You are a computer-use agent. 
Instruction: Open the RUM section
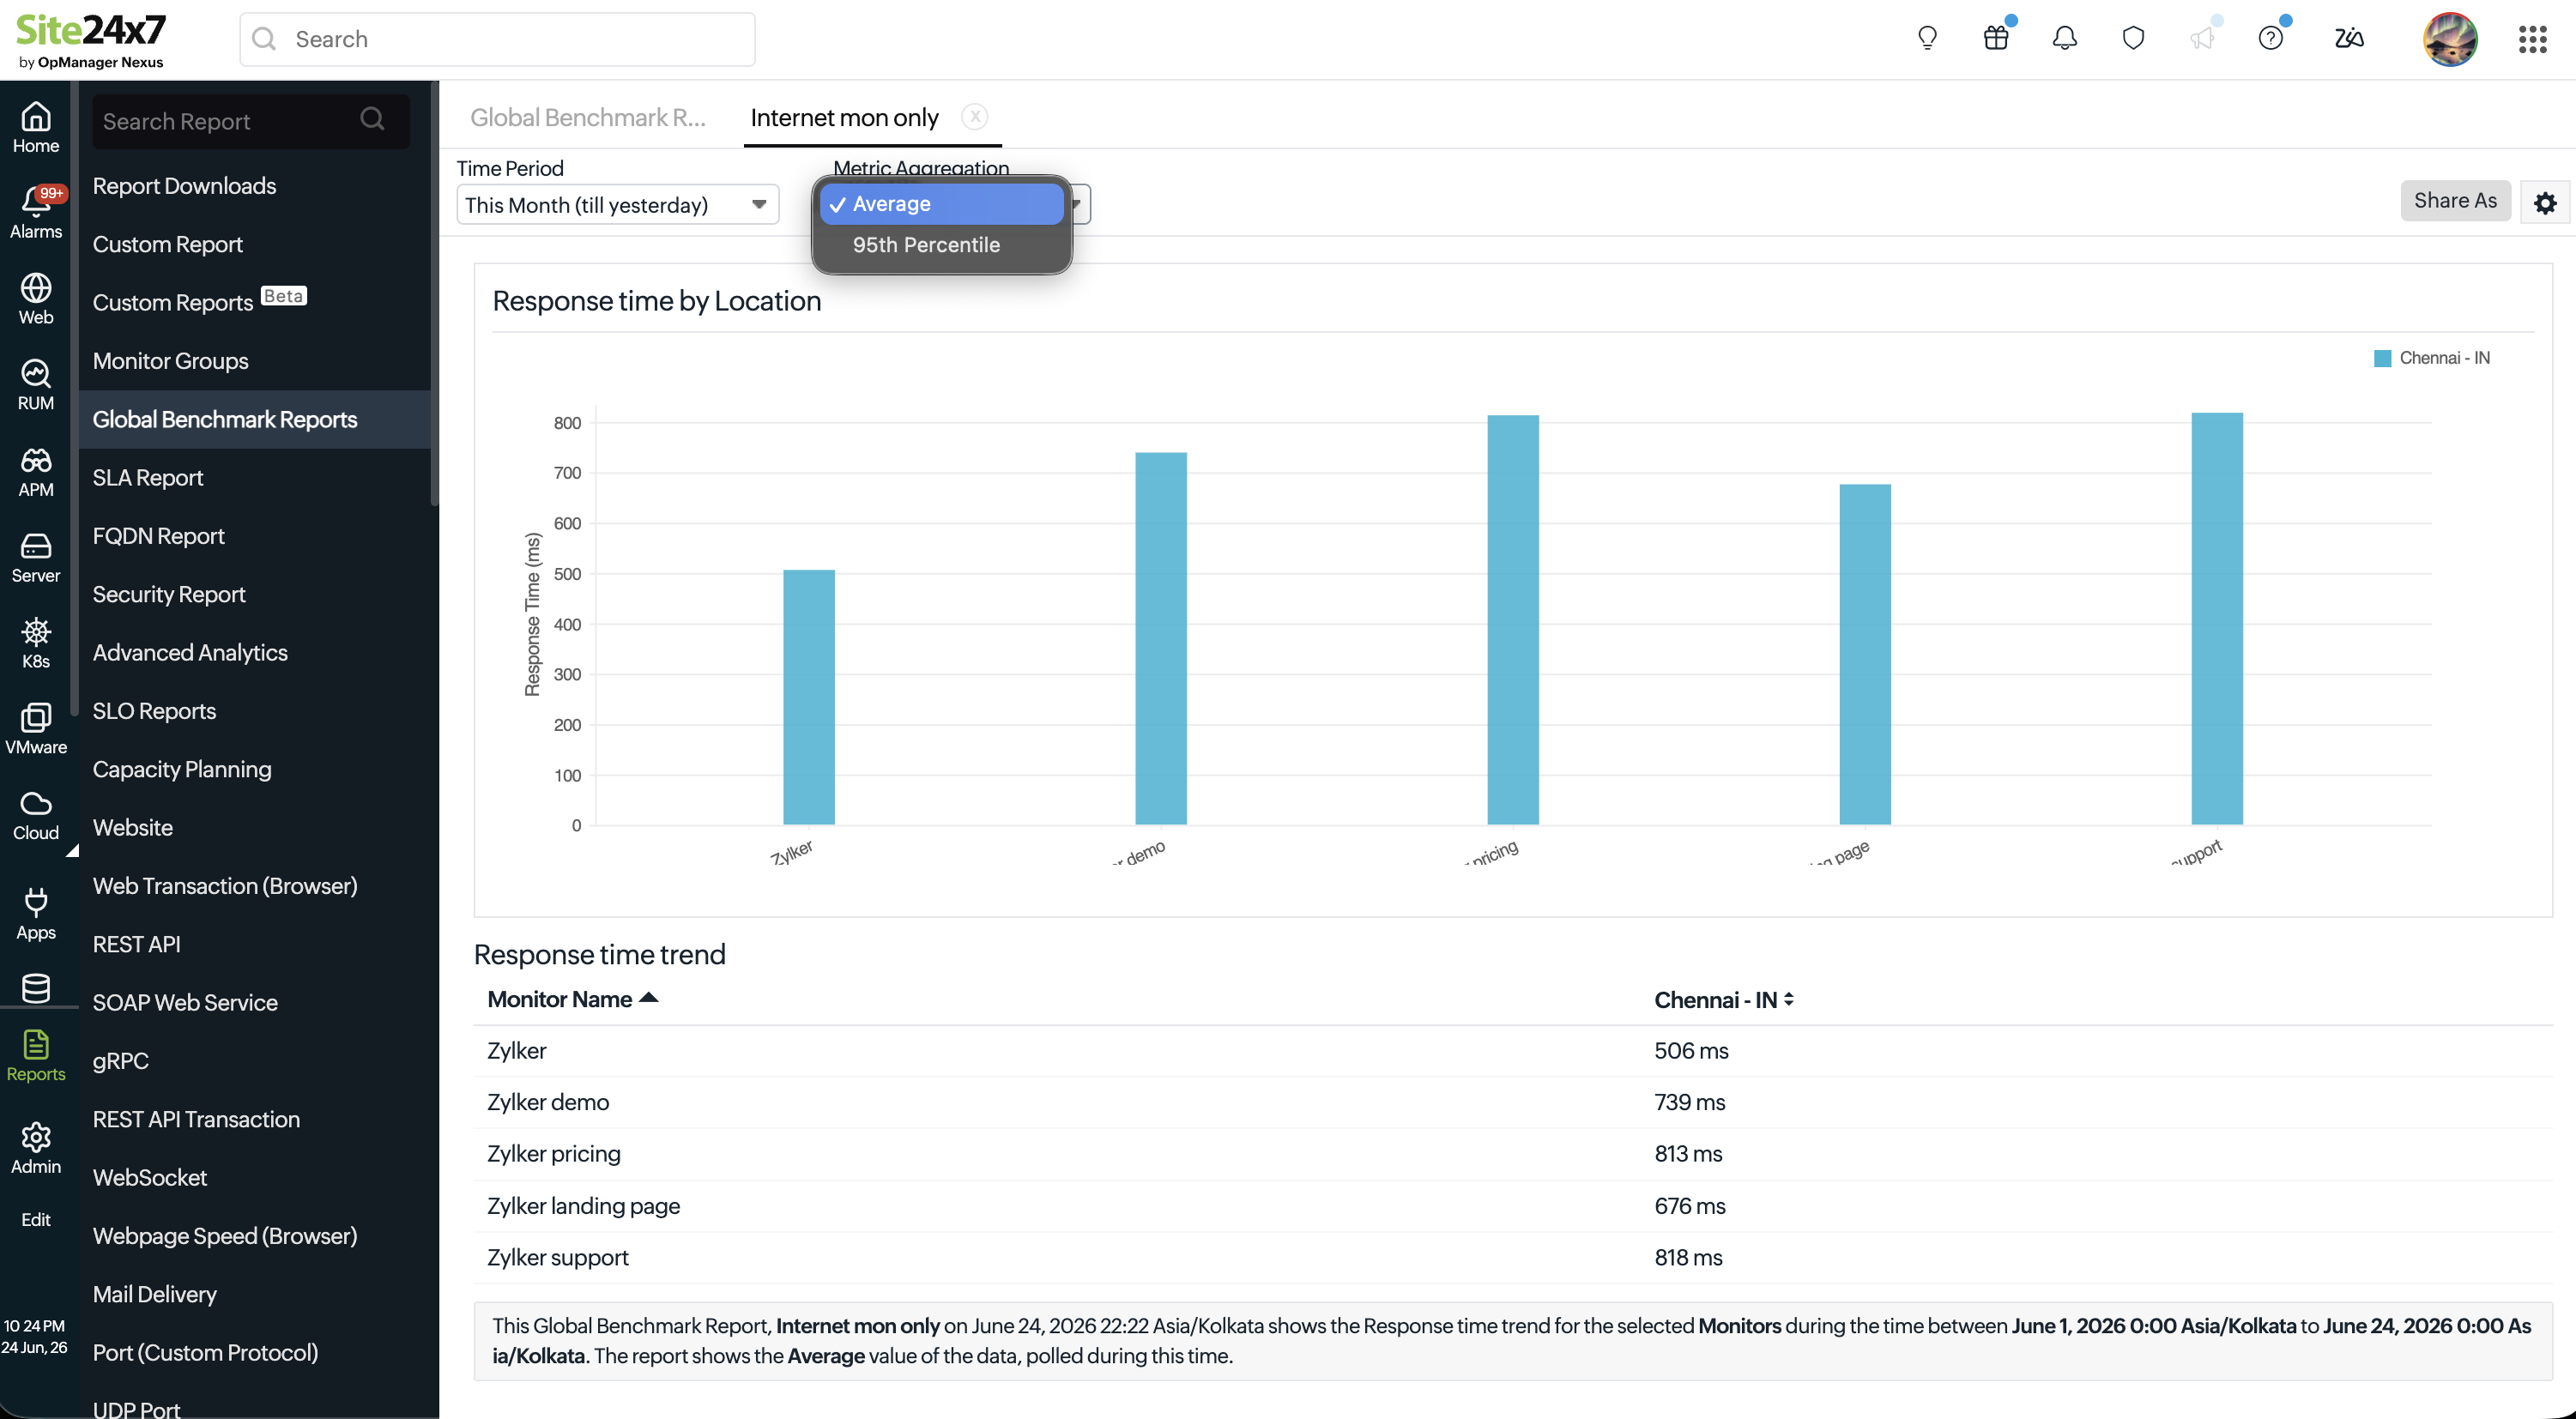36,385
